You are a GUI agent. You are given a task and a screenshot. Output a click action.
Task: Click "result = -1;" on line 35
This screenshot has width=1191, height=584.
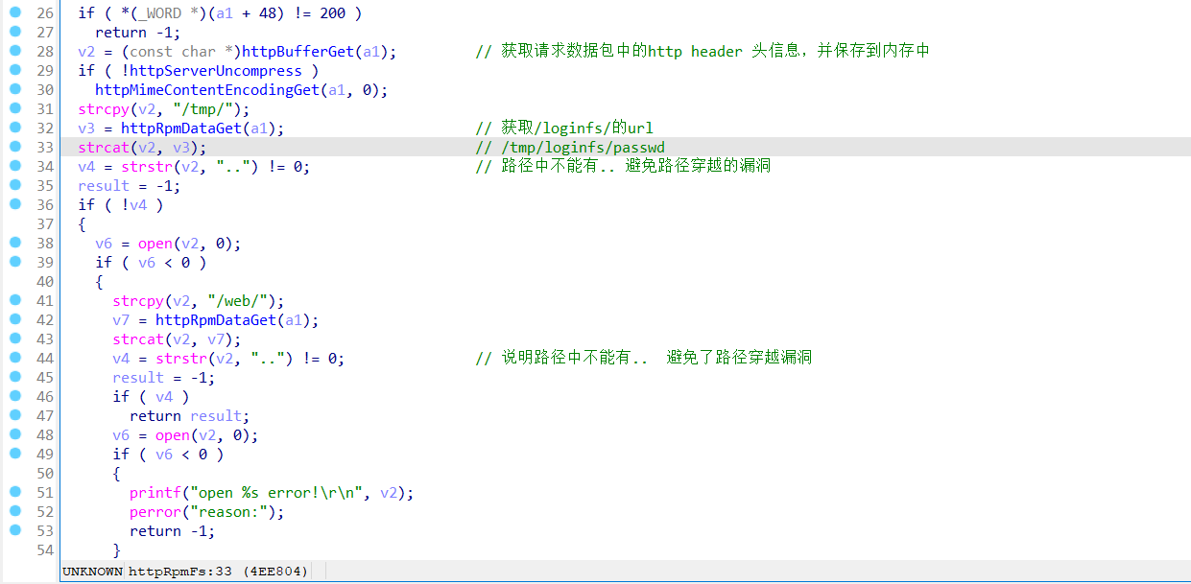point(129,185)
